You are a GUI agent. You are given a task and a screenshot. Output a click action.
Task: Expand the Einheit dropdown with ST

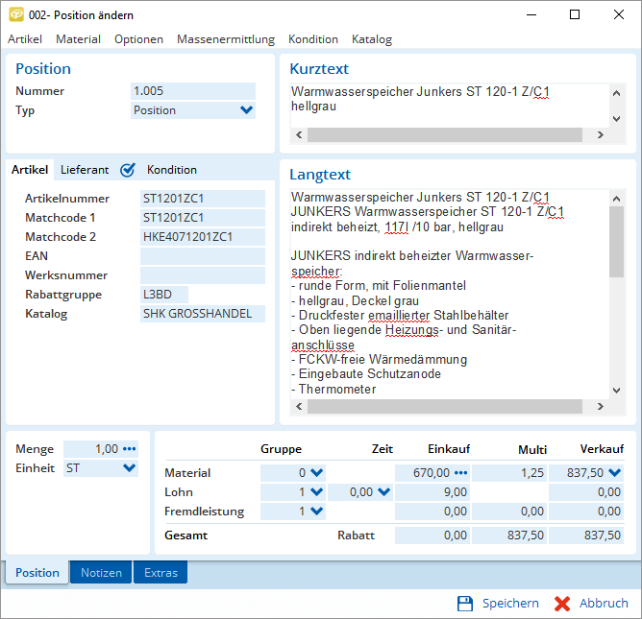(x=129, y=468)
